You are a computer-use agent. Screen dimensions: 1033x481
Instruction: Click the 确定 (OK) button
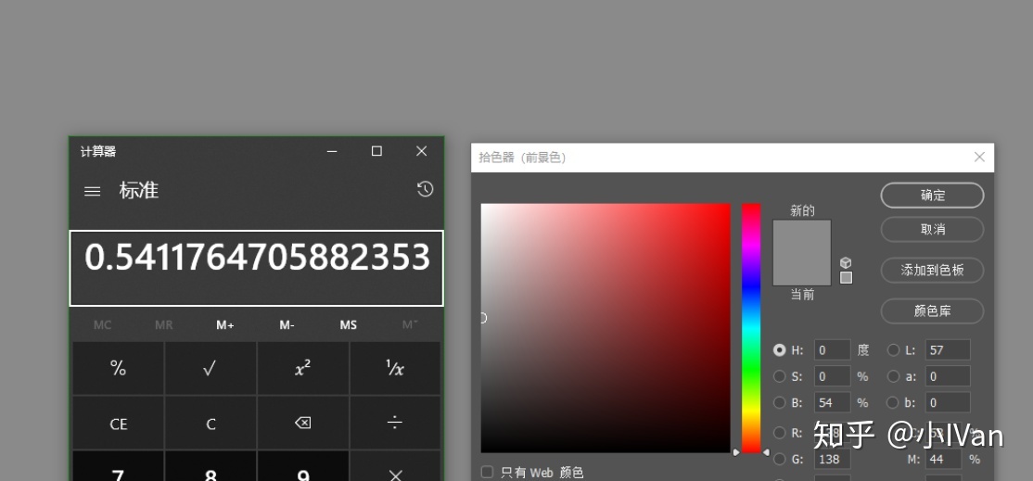(x=932, y=196)
